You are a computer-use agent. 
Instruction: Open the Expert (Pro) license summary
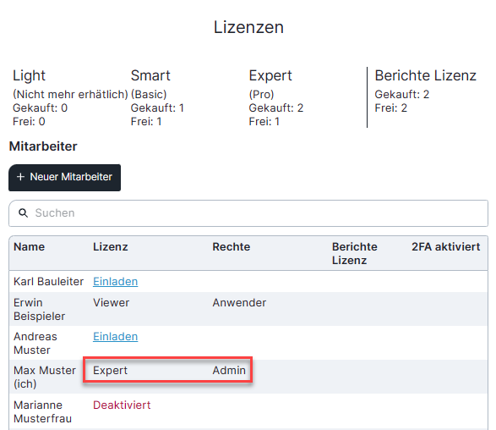click(275, 97)
